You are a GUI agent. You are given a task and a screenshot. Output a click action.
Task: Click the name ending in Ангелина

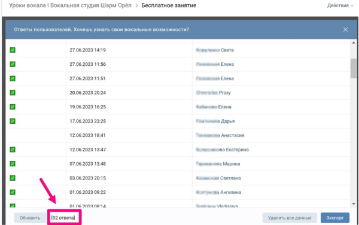pyautogui.click(x=218, y=192)
